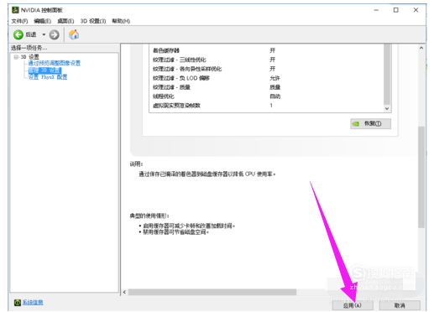Click the 选择一项任务 panel header
Screen dimensions: 434x312
coord(29,48)
